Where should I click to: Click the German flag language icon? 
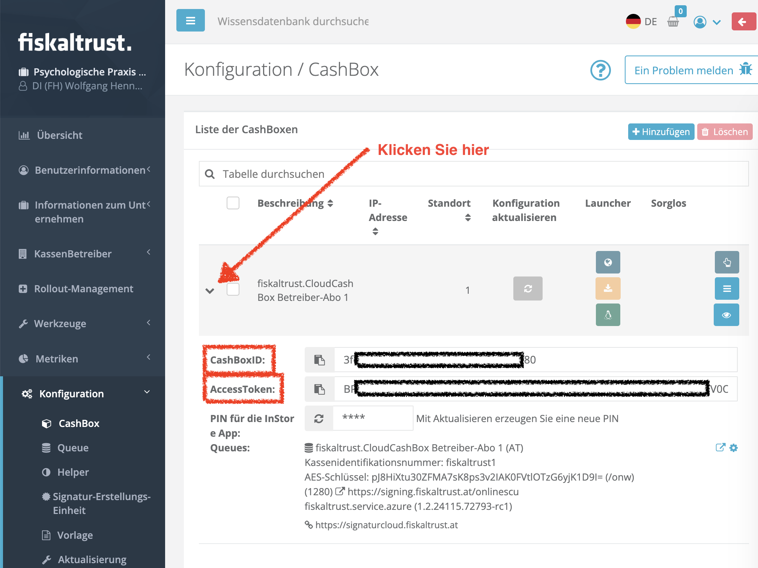(633, 21)
